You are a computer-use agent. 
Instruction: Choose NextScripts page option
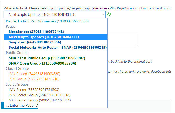click(x=36, y=32)
